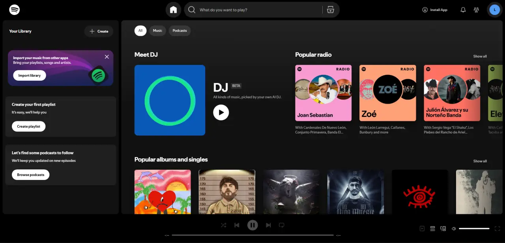Click the volume slider
The width and height of the screenshot is (505, 243).
[x=474, y=228]
